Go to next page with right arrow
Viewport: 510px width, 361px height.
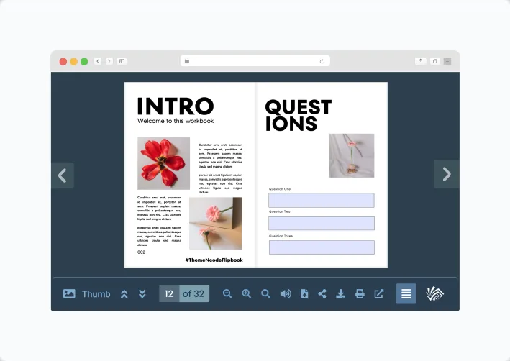pyautogui.click(x=447, y=174)
